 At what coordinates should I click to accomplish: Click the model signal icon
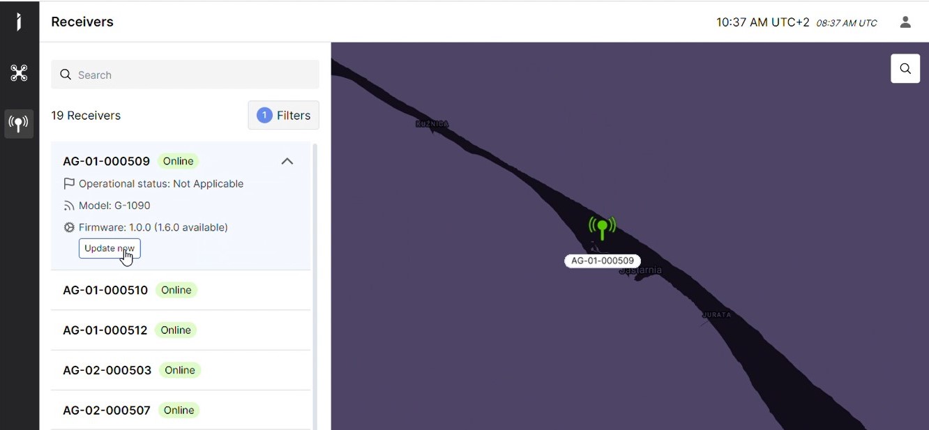point(69,206)
